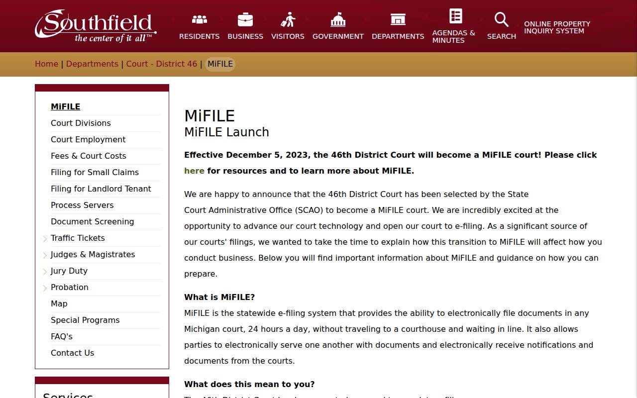Open Contact Us sidebar item
Viewport: 637px width, 398px height.
click(x=73, y=353)
